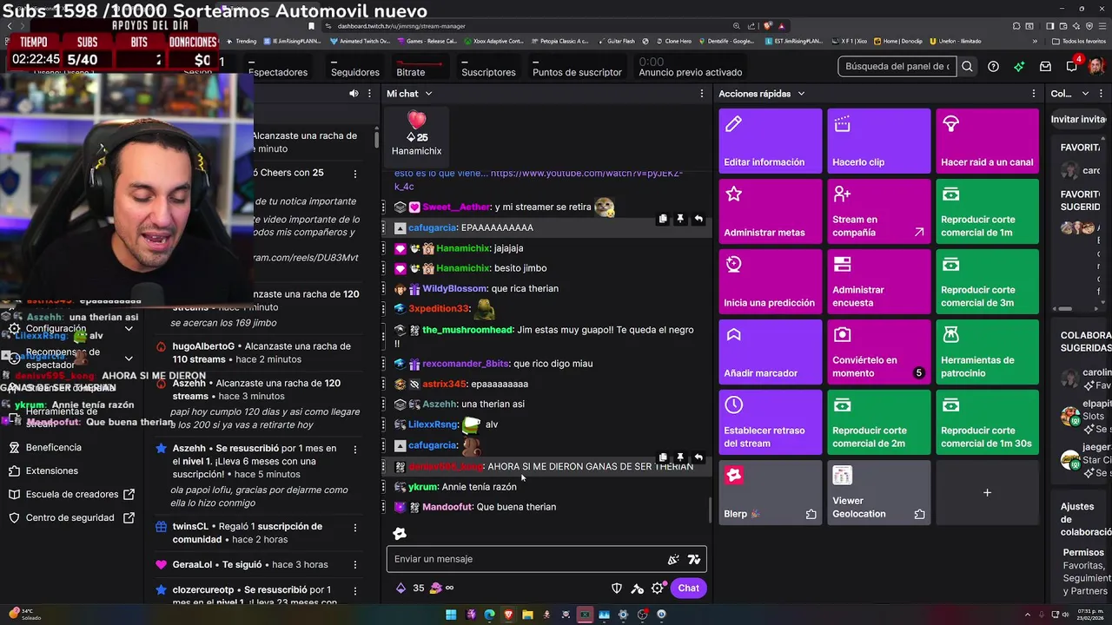Open the help question-mark icon

[993, 66]
